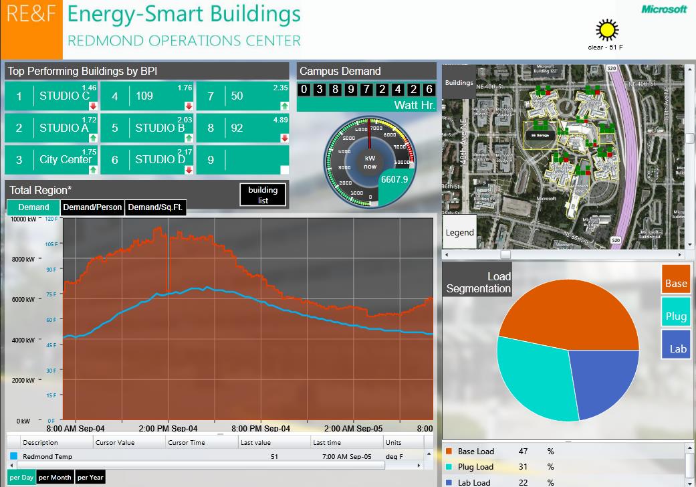Click the white square indicator on tile 9

(285, 170)
